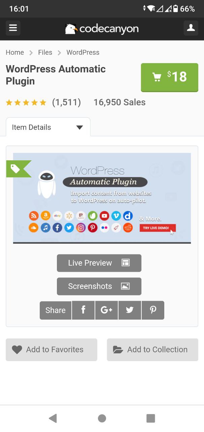The width and height of the screenshot is (204, 432).
Task: Open the user account icon
Action: 191,28
